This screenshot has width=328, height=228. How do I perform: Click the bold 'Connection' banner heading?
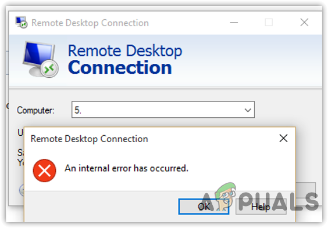click(x=120, y=67)
